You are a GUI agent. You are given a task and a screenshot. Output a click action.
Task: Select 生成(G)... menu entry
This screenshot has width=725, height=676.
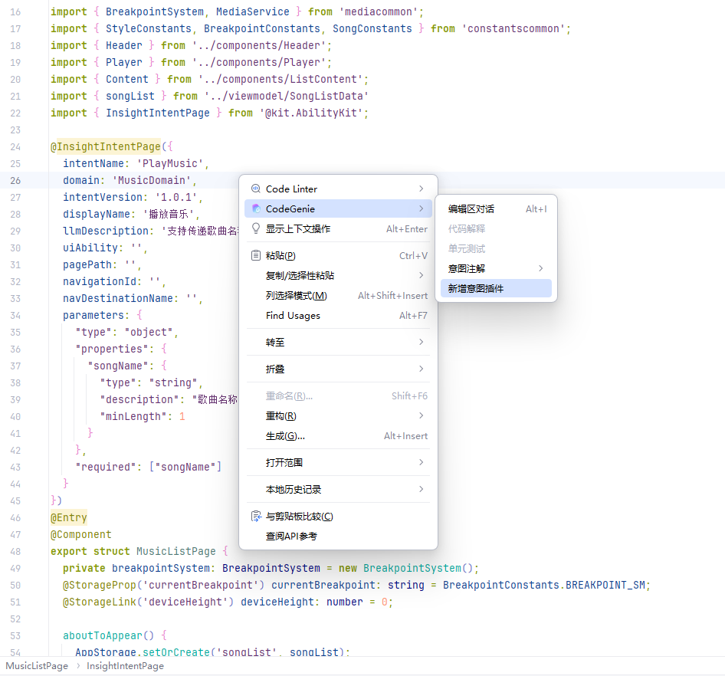pyautogui.click(x=285, y=435)
